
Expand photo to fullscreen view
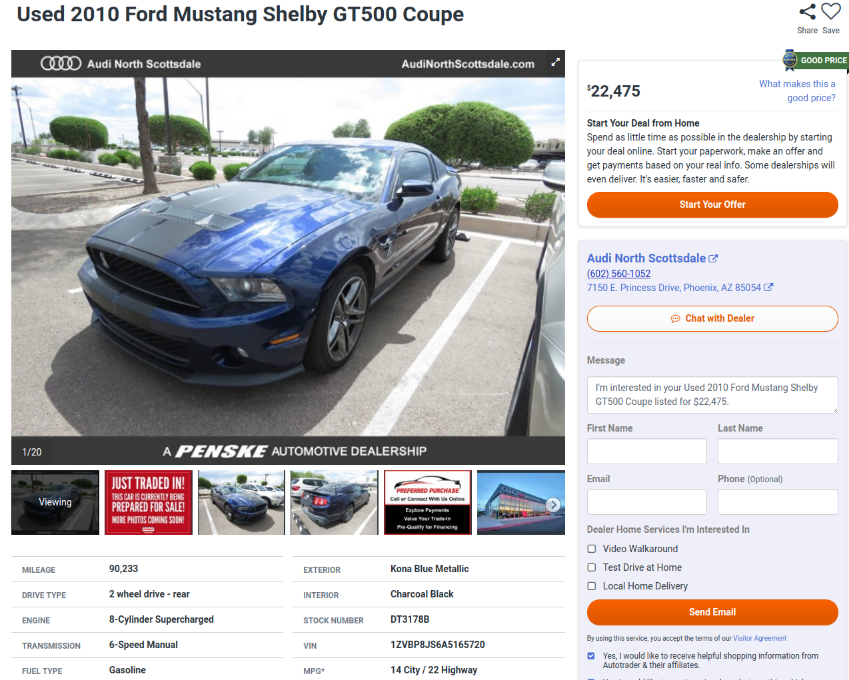click(555, 63)
